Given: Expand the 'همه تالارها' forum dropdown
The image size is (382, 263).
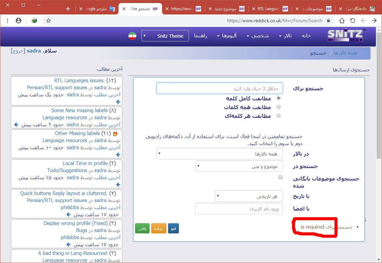Looking at the screenshot, I should [x=219, y=154].
